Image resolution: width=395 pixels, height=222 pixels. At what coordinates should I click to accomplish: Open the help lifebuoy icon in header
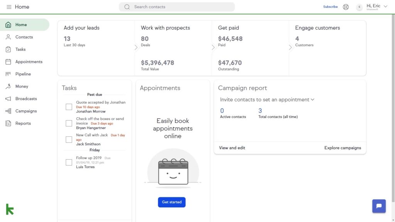tap(346, 7)
